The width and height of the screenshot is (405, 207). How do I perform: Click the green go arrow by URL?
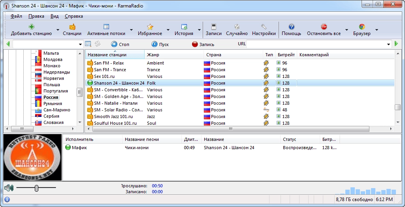tap(396, 44)
